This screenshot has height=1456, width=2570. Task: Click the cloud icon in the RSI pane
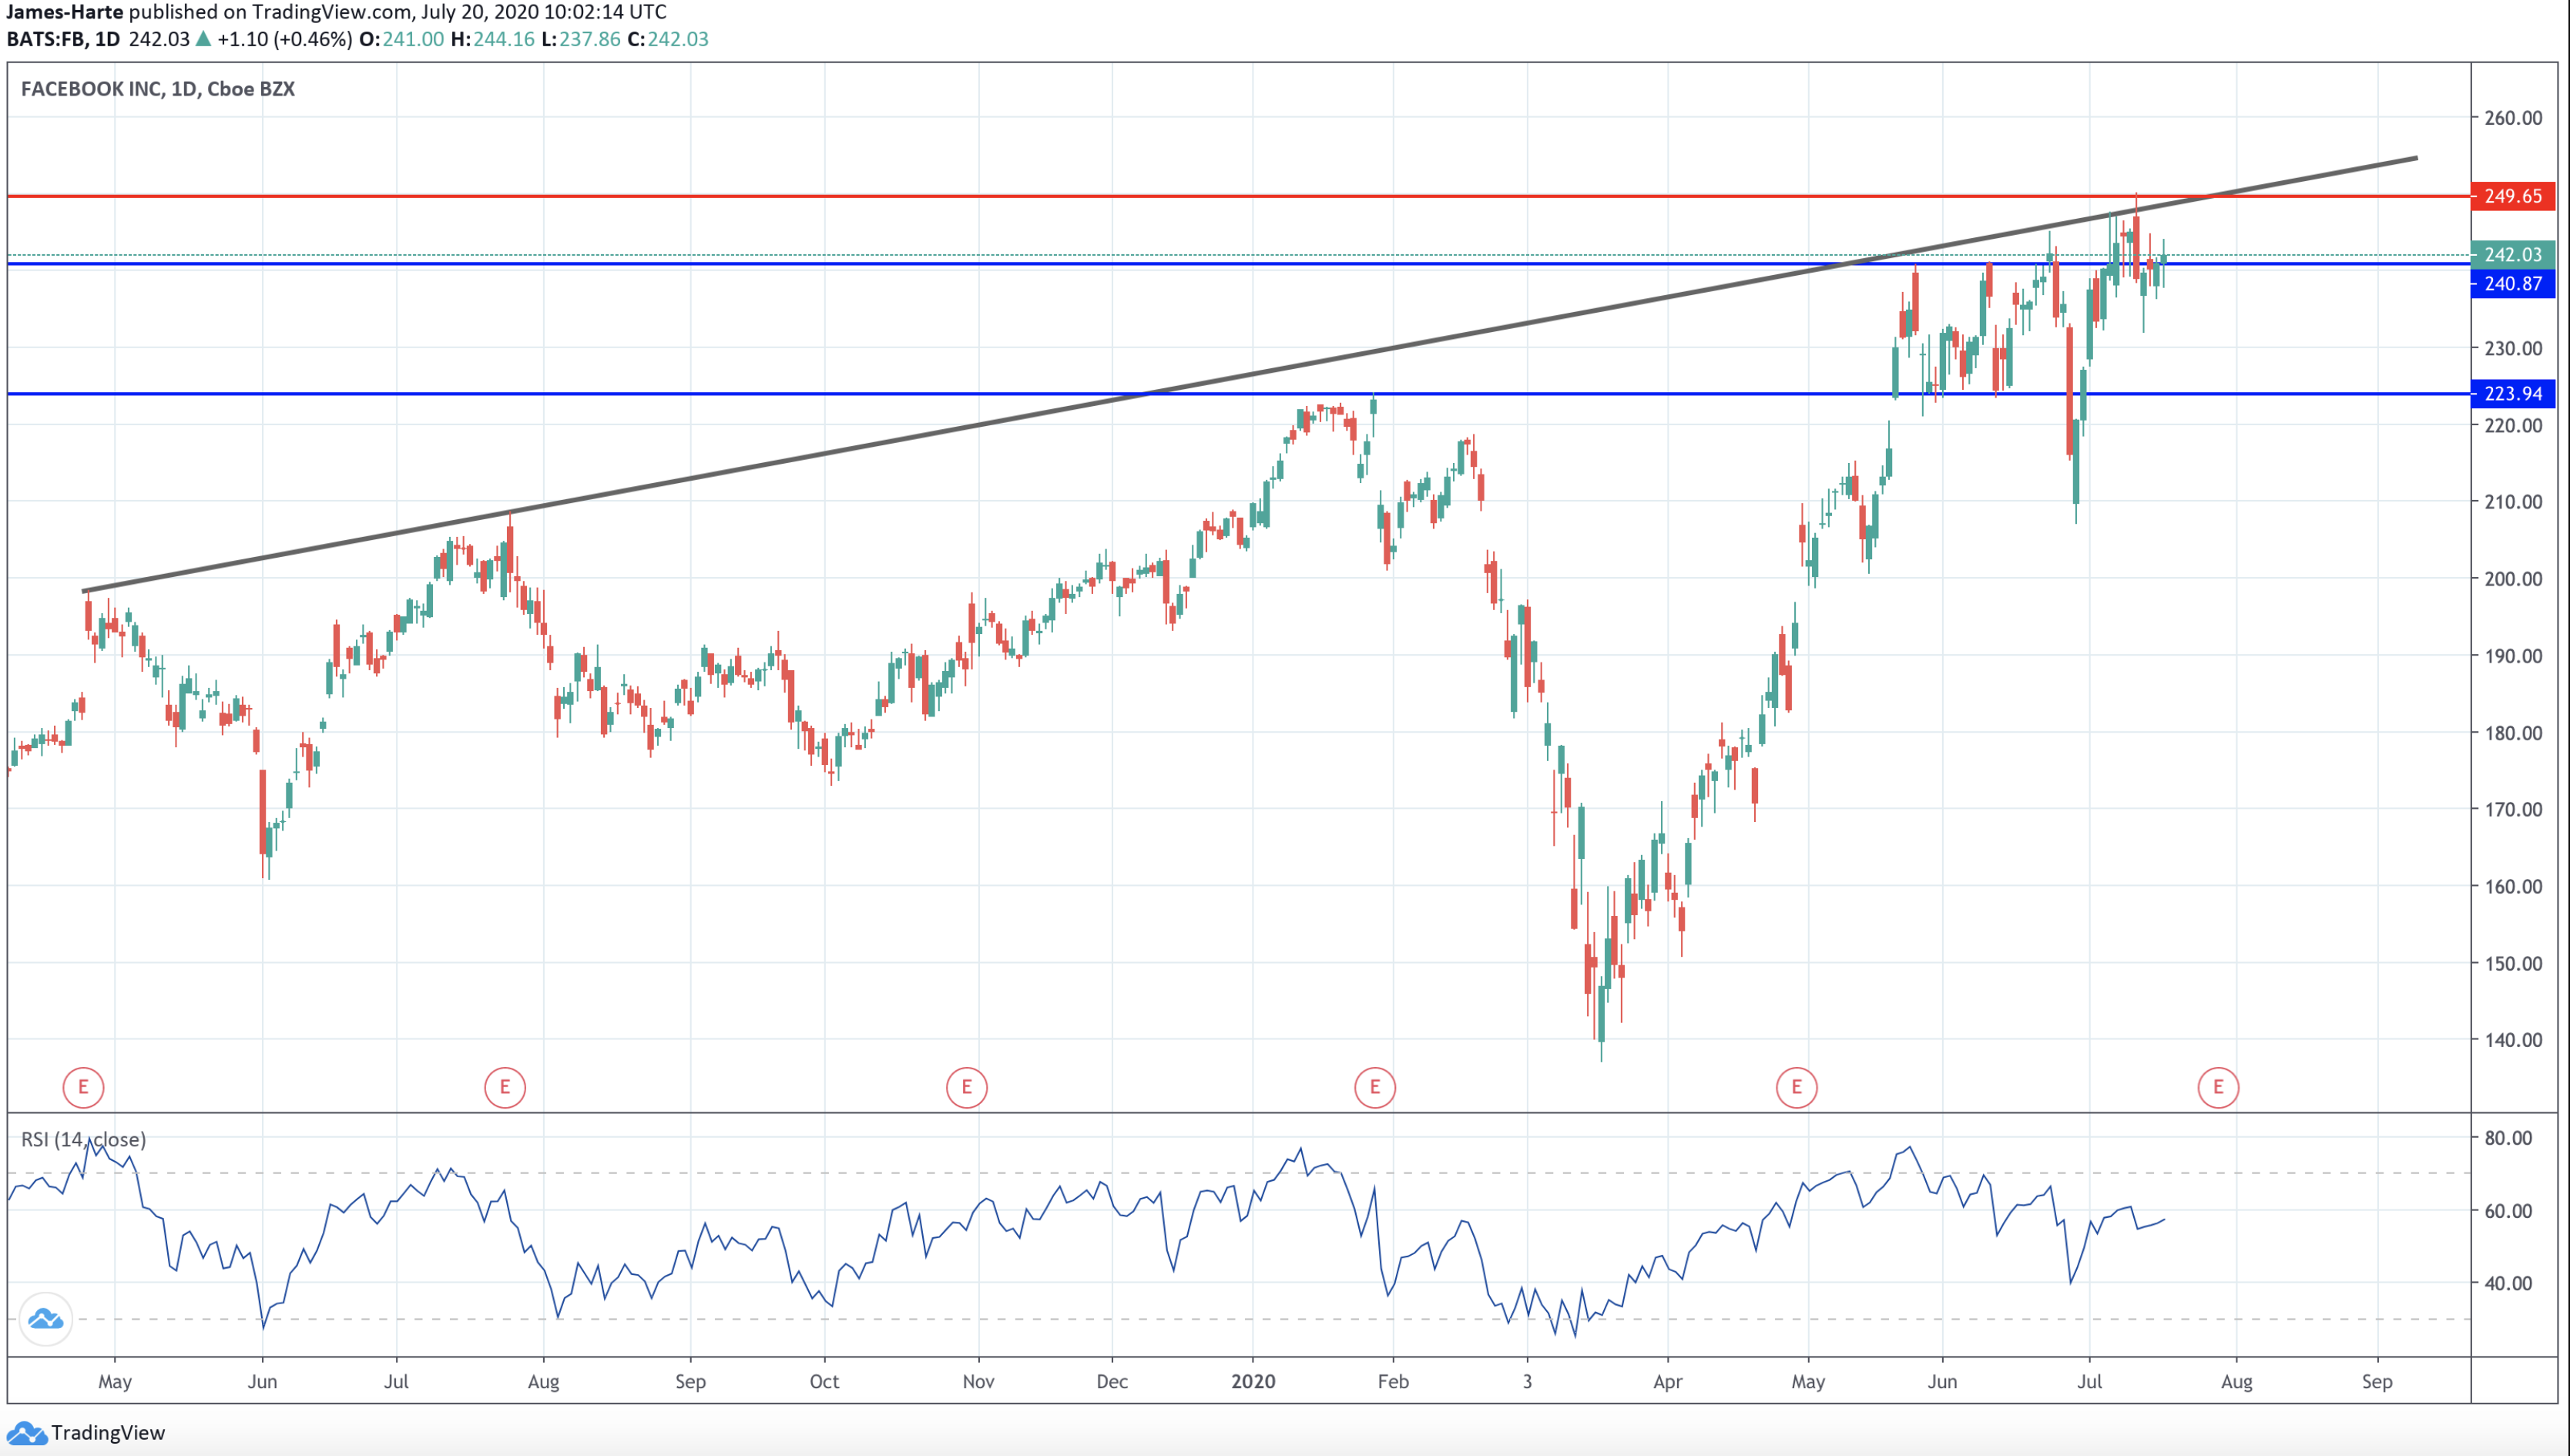click(45, 1320)
